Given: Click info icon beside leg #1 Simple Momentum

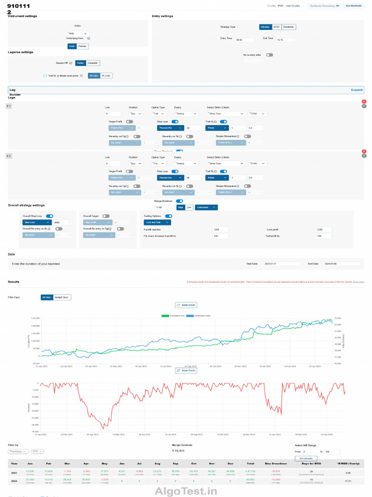Looking at the screenshot, I should 238,136.
